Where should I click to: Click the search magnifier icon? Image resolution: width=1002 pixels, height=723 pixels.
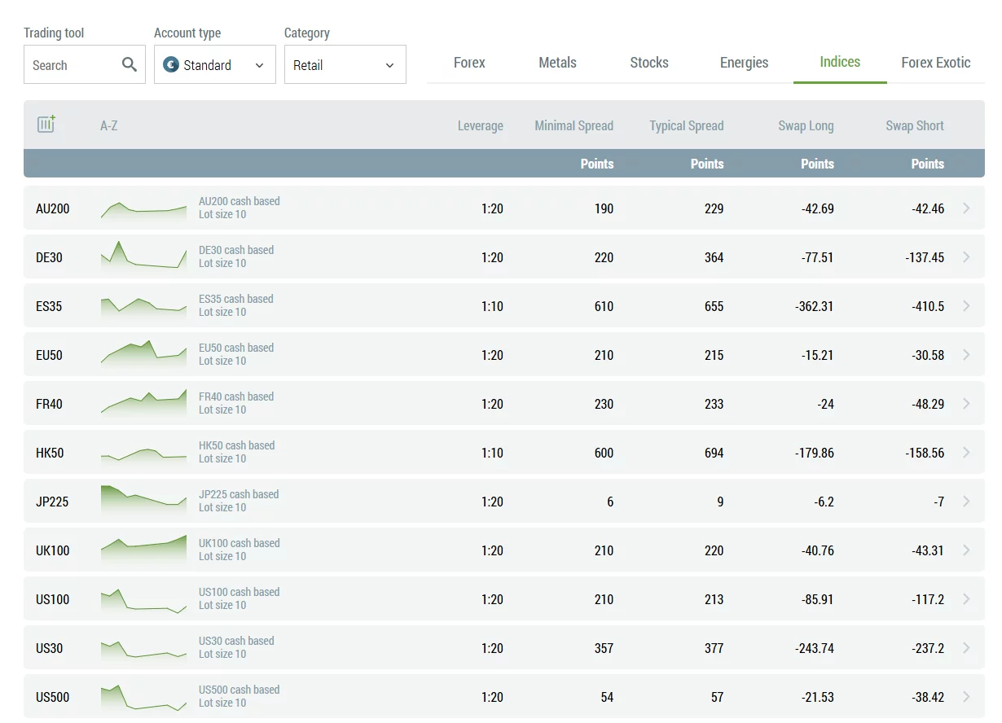[129, 64]
